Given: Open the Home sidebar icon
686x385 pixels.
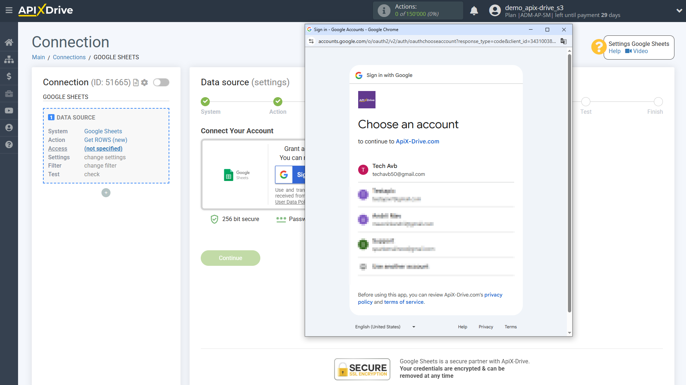Looking at the screenshot, I should pyautogui.click(x=9, y=42).
